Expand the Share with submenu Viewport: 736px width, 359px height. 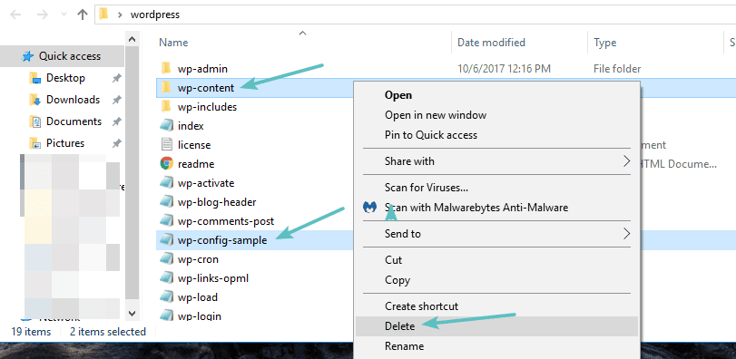(498, 161)
